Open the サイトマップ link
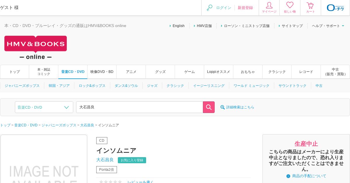The image size is (350, 183). pos(292,26)
